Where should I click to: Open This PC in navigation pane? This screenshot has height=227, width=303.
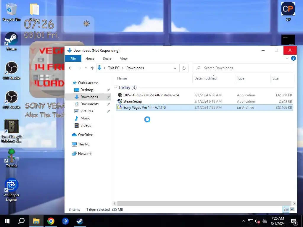click(84, 144)
